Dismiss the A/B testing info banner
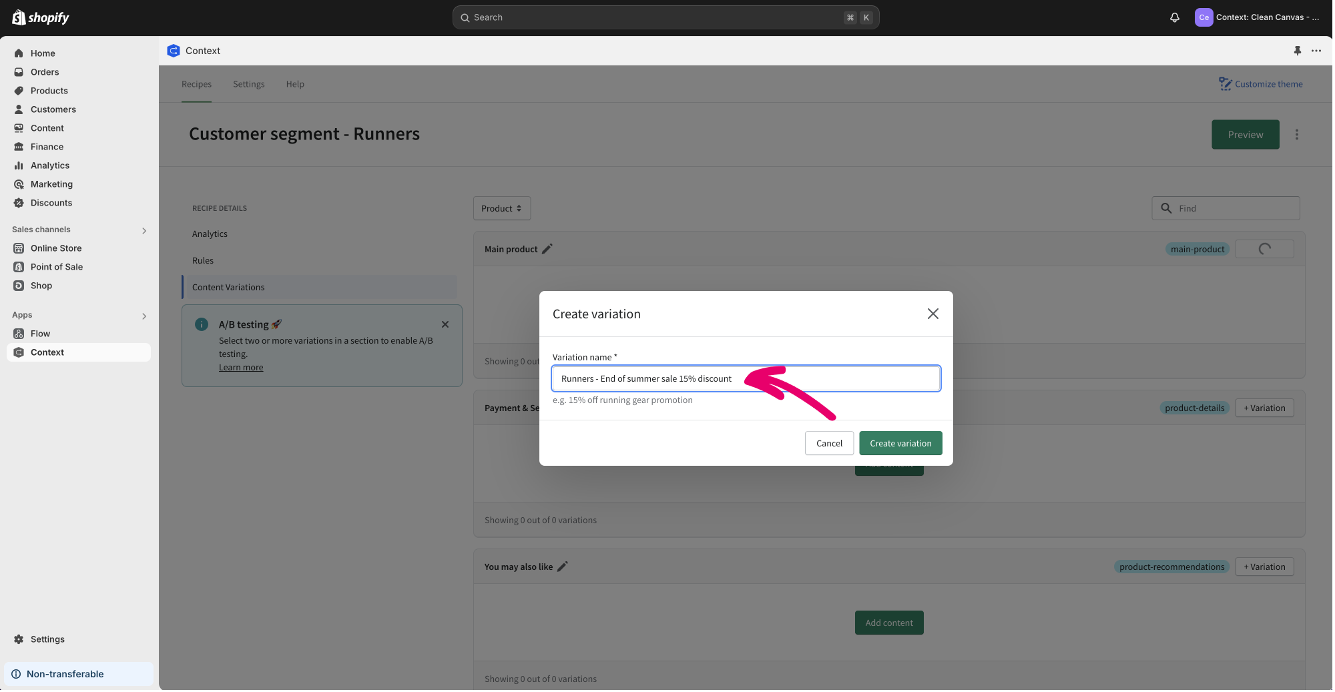 (445, 324)
